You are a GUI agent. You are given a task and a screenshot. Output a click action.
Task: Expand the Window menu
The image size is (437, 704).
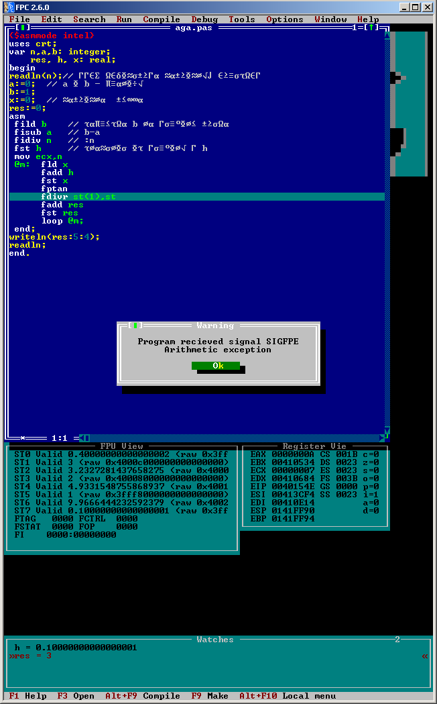(x=330, y=19)
